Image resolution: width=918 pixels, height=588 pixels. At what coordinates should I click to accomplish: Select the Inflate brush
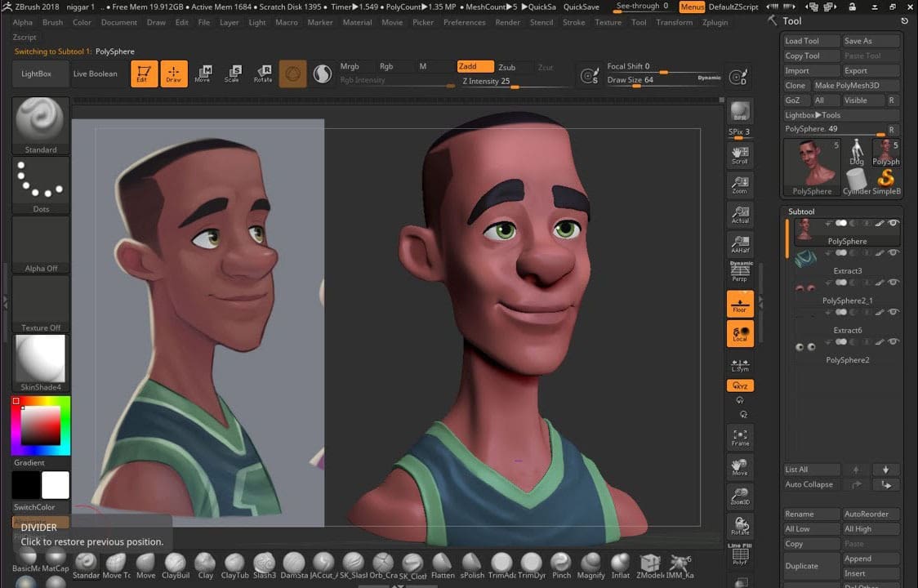pyautogui.click(x=621, y=566)
